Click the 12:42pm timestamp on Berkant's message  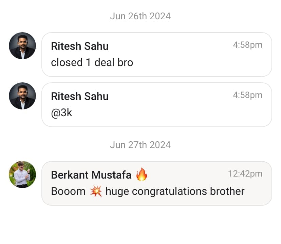[245, 174]
